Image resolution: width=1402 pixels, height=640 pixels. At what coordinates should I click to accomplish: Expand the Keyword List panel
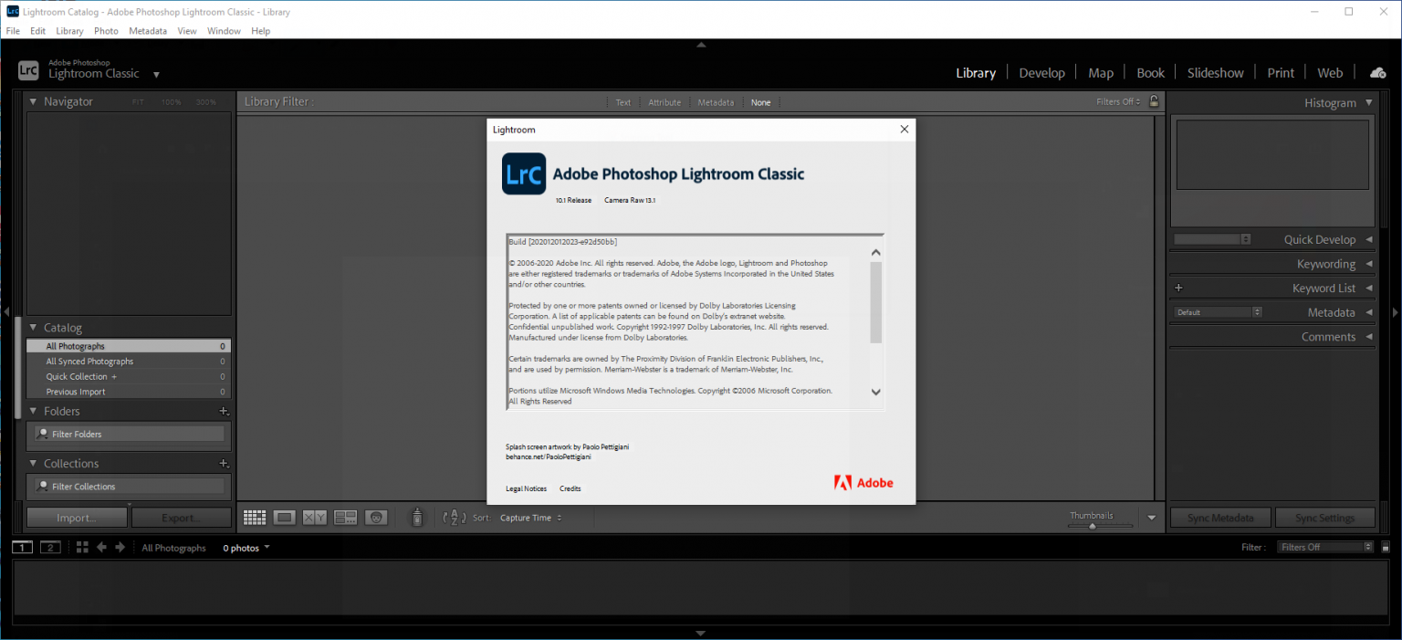(1368, 288)
